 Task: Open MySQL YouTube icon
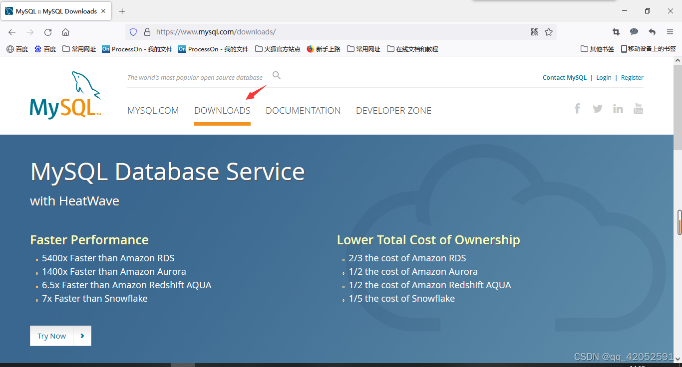[638, 109]
